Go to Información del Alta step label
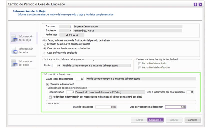Screen dimensions: 209x128 pyautogui.click(x=26, y=51)
